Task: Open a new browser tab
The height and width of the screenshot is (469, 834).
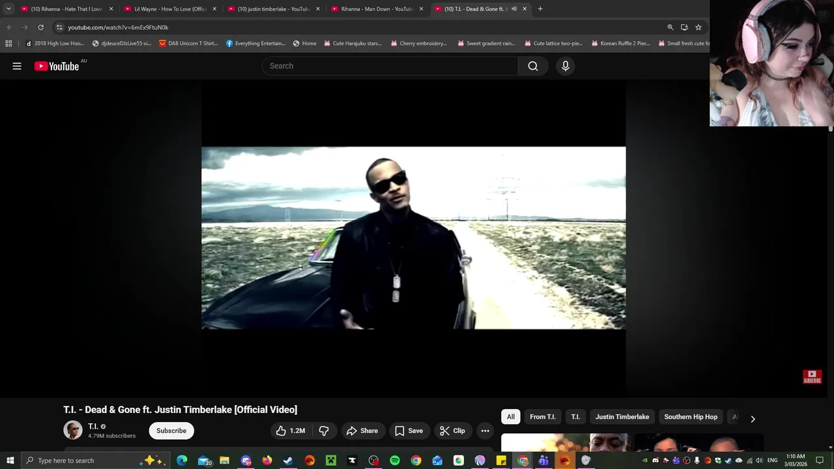Action: 540,9
